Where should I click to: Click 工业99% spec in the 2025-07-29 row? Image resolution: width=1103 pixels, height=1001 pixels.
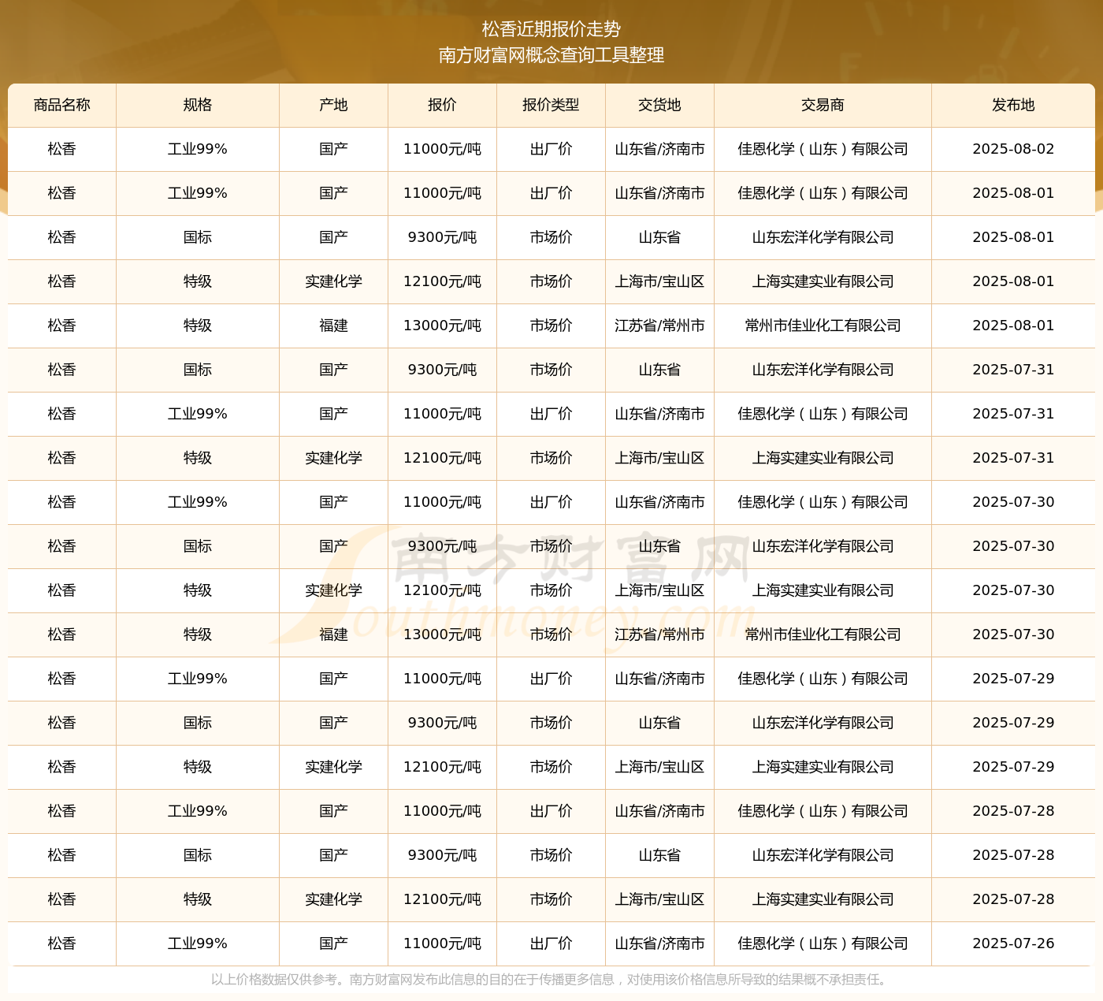point(198,679)
